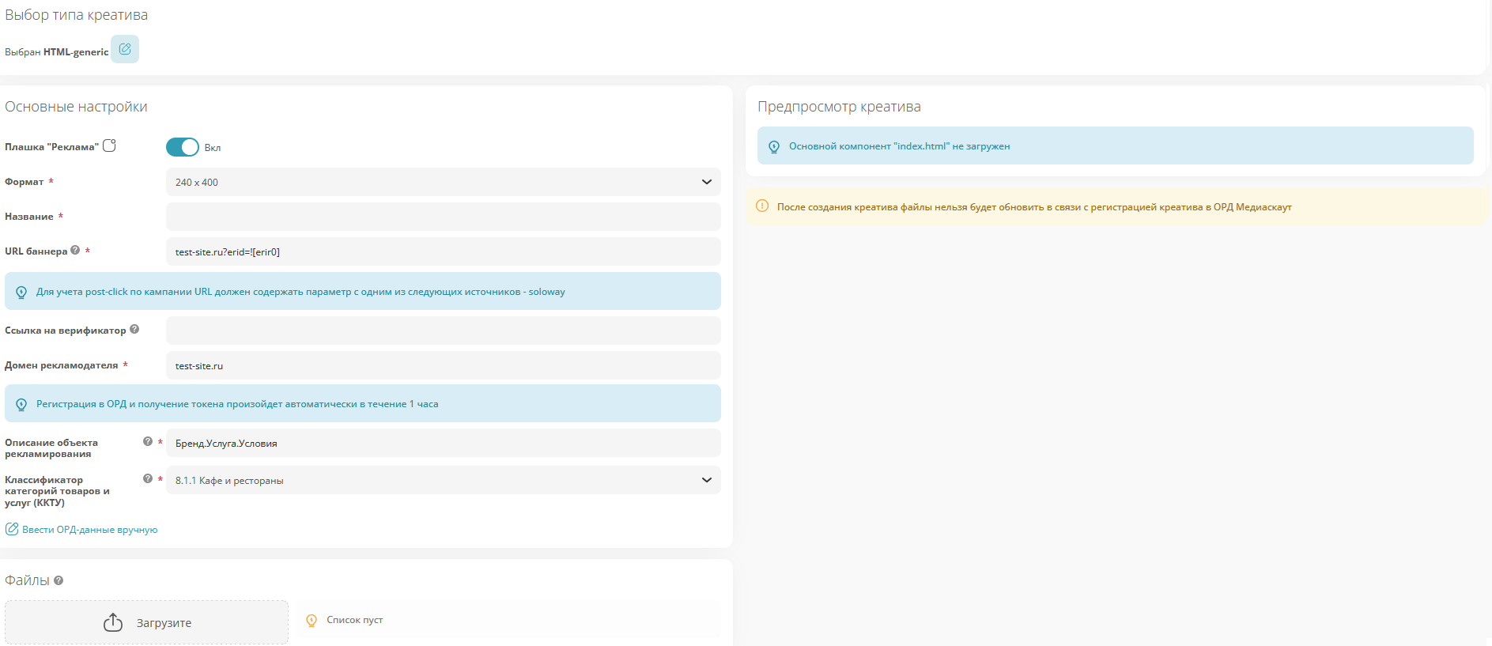The image size is (1492, 646).
Task: Click the Регистрация в ОРД info message text
Action: click(237, 404)
